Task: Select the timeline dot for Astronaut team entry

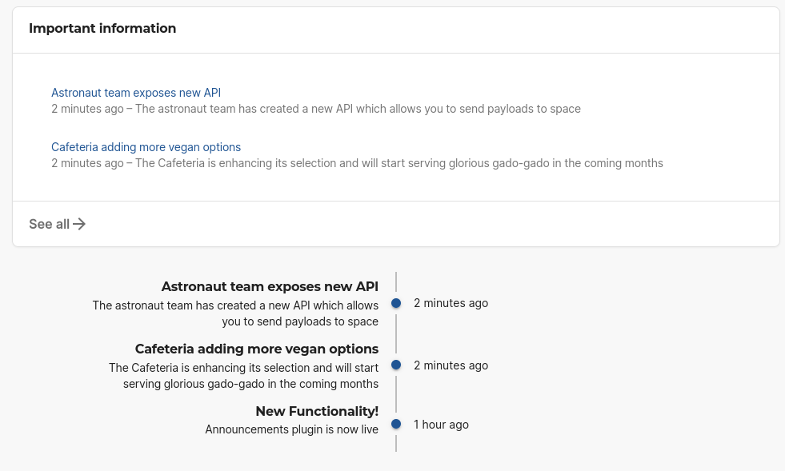Action: click(x=396, y=303)
